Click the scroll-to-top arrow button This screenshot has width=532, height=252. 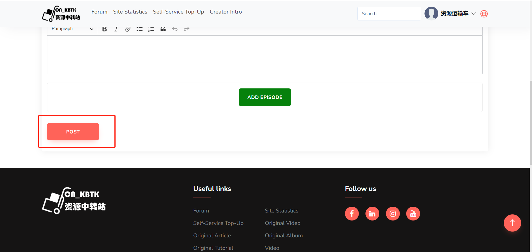pos(512,223)
